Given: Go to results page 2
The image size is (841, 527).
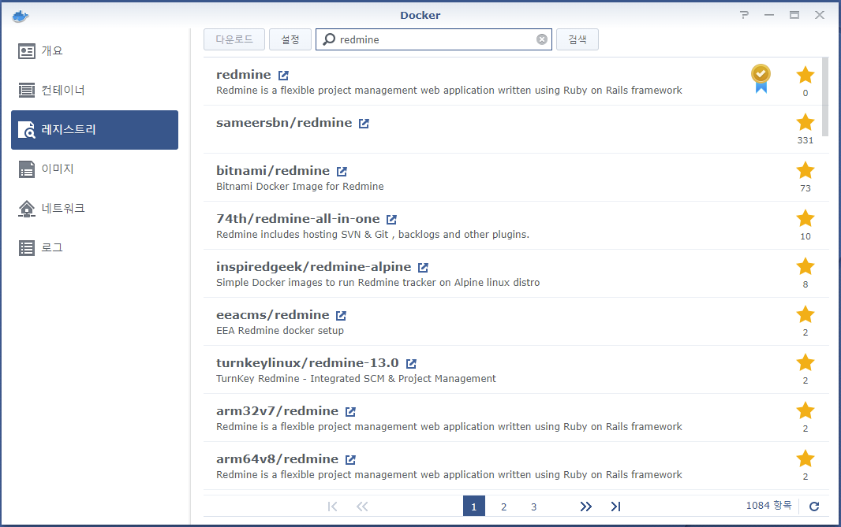Looking at the screenshot, I should 503,506.
